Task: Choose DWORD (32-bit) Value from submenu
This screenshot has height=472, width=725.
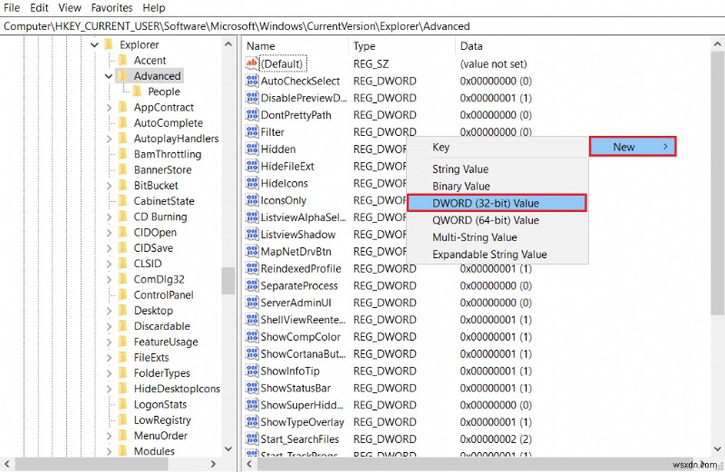Action: 497,203
